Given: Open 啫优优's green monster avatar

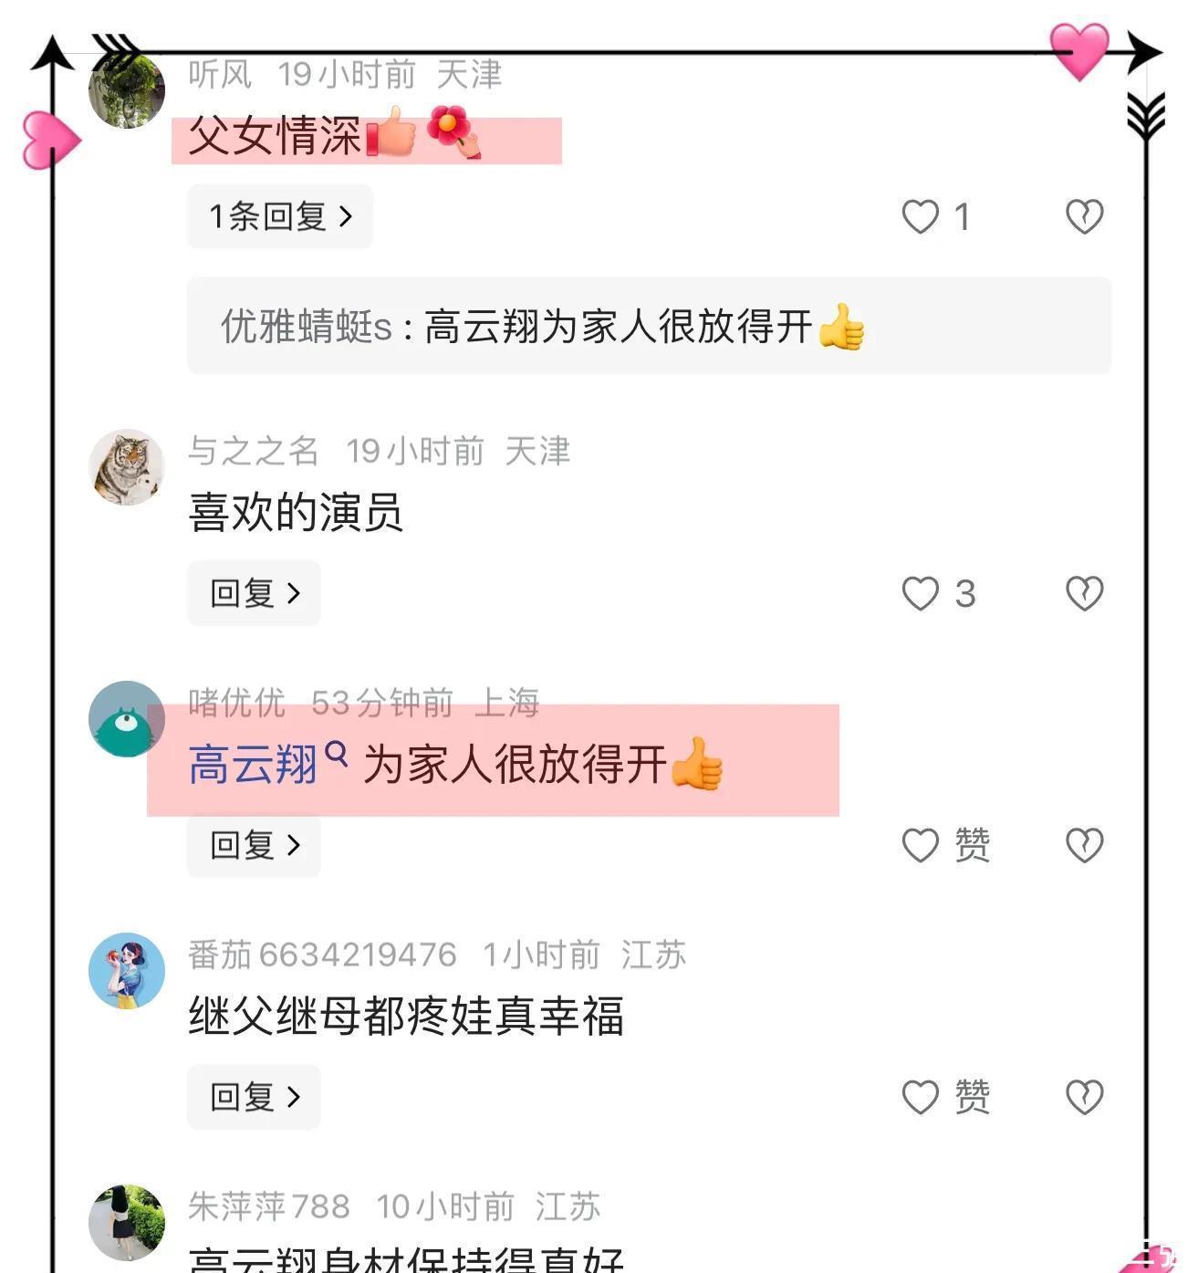Looking at the screenshot, I should [x=126, y=719].
